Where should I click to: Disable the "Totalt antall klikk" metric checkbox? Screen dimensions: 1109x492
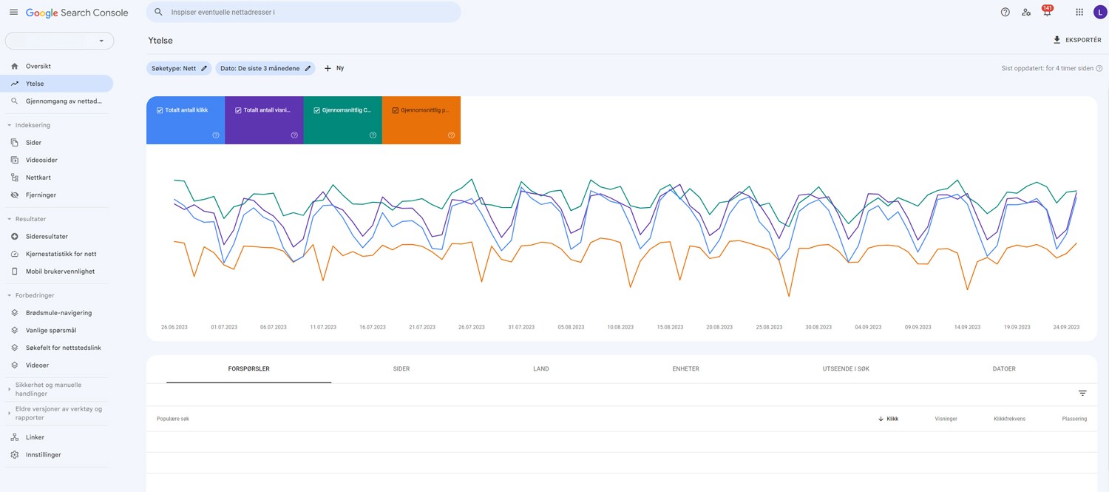(x=158, y=109)
